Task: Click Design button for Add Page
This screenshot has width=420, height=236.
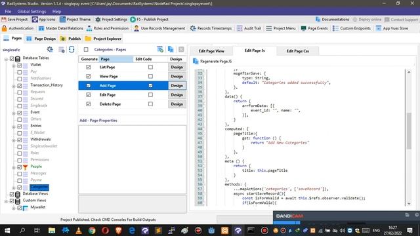Action: pos(177,86)
